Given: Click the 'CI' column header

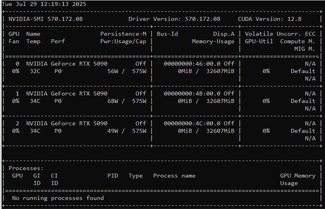Looking at the screenshot, I should (x=54, y=176).
